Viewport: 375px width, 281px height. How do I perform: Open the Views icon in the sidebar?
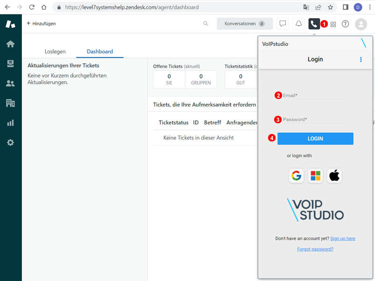[10, 64]
